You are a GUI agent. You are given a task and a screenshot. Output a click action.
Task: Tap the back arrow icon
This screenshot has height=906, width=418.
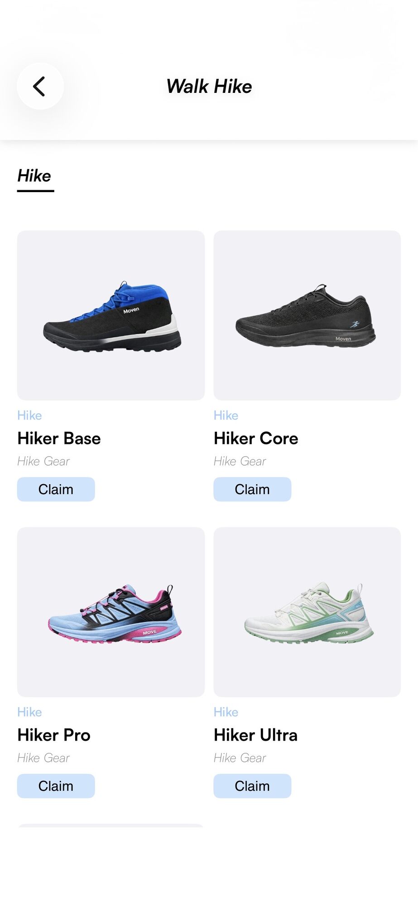[x=40, y=86]
